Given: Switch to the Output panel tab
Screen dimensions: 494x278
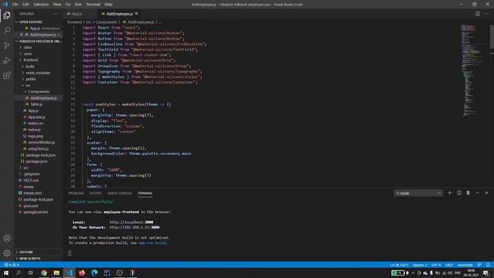Looking at the screenshot, I should tap(96, 193).
